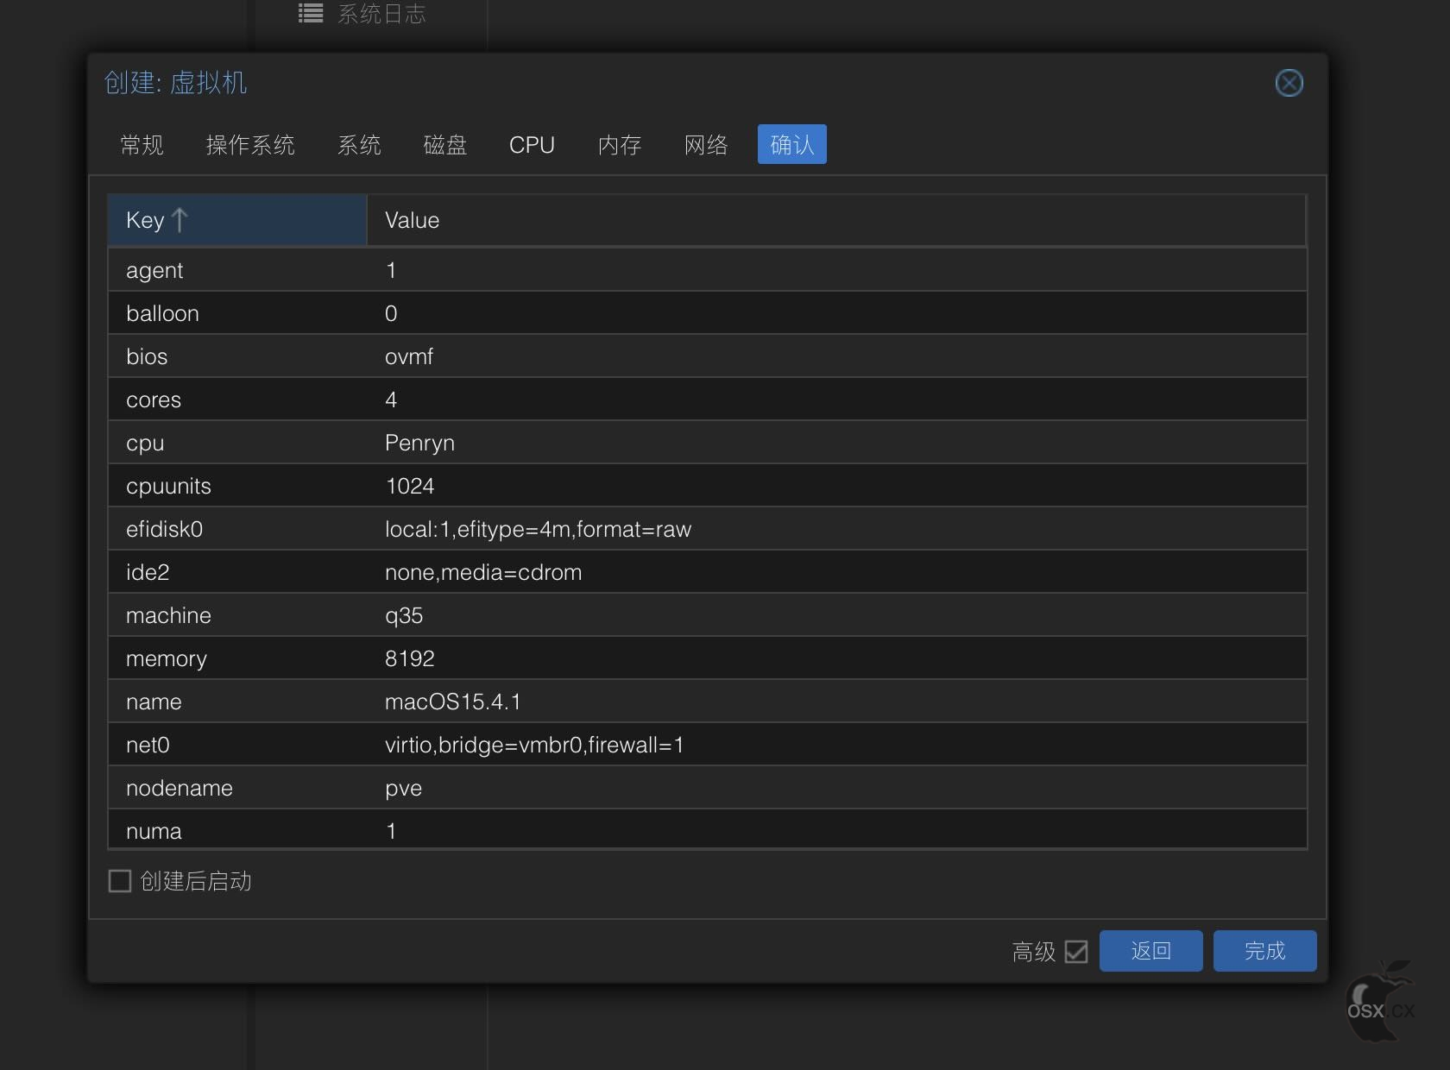The image size is (1450, 1070).
Task: Click the efidisk0 key cell
Action: (237, 529)
